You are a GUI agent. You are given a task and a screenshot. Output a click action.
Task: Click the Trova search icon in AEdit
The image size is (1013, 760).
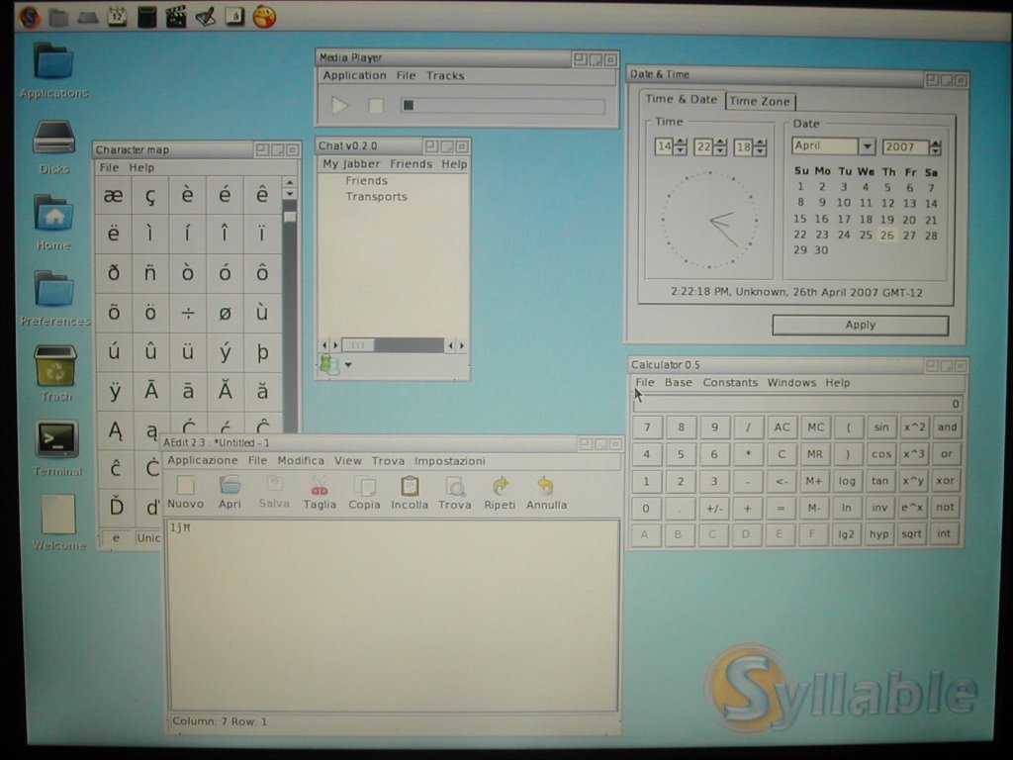pos(455,486)
